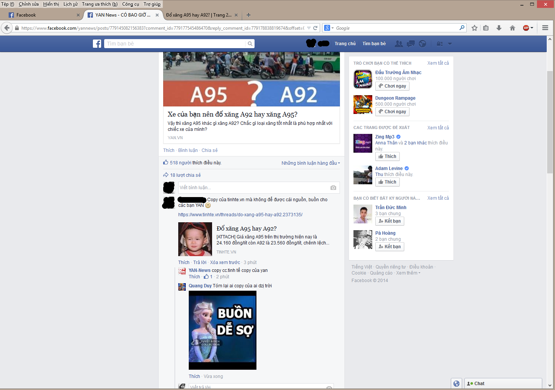Open the Facebook messages icon
The width and height of the screenshot is (555, 390).
(411, 44)
